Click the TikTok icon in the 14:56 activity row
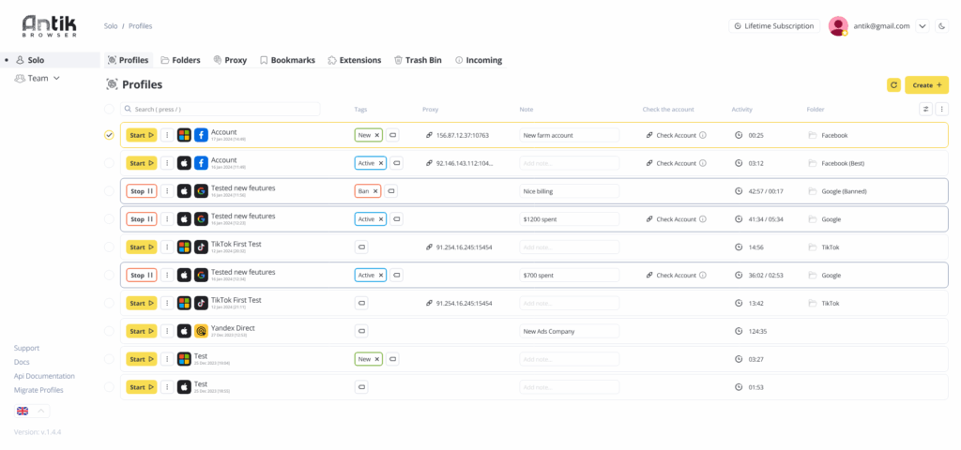The width and height of the screenshot is (961, 450). pos(201,247)
